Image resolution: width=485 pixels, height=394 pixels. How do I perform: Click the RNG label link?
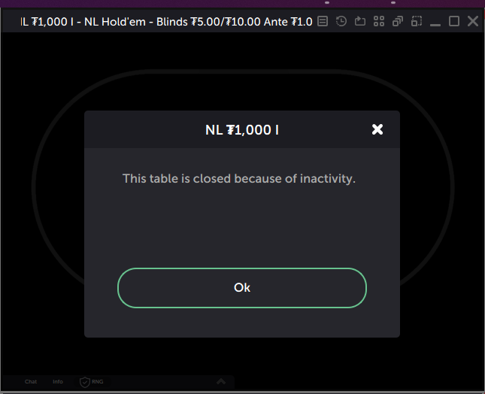click(98, 382)
